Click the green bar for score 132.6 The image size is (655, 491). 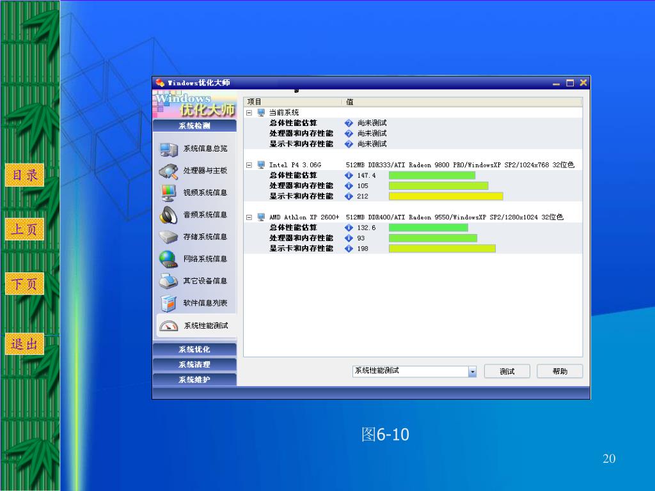tap(428, 228)
